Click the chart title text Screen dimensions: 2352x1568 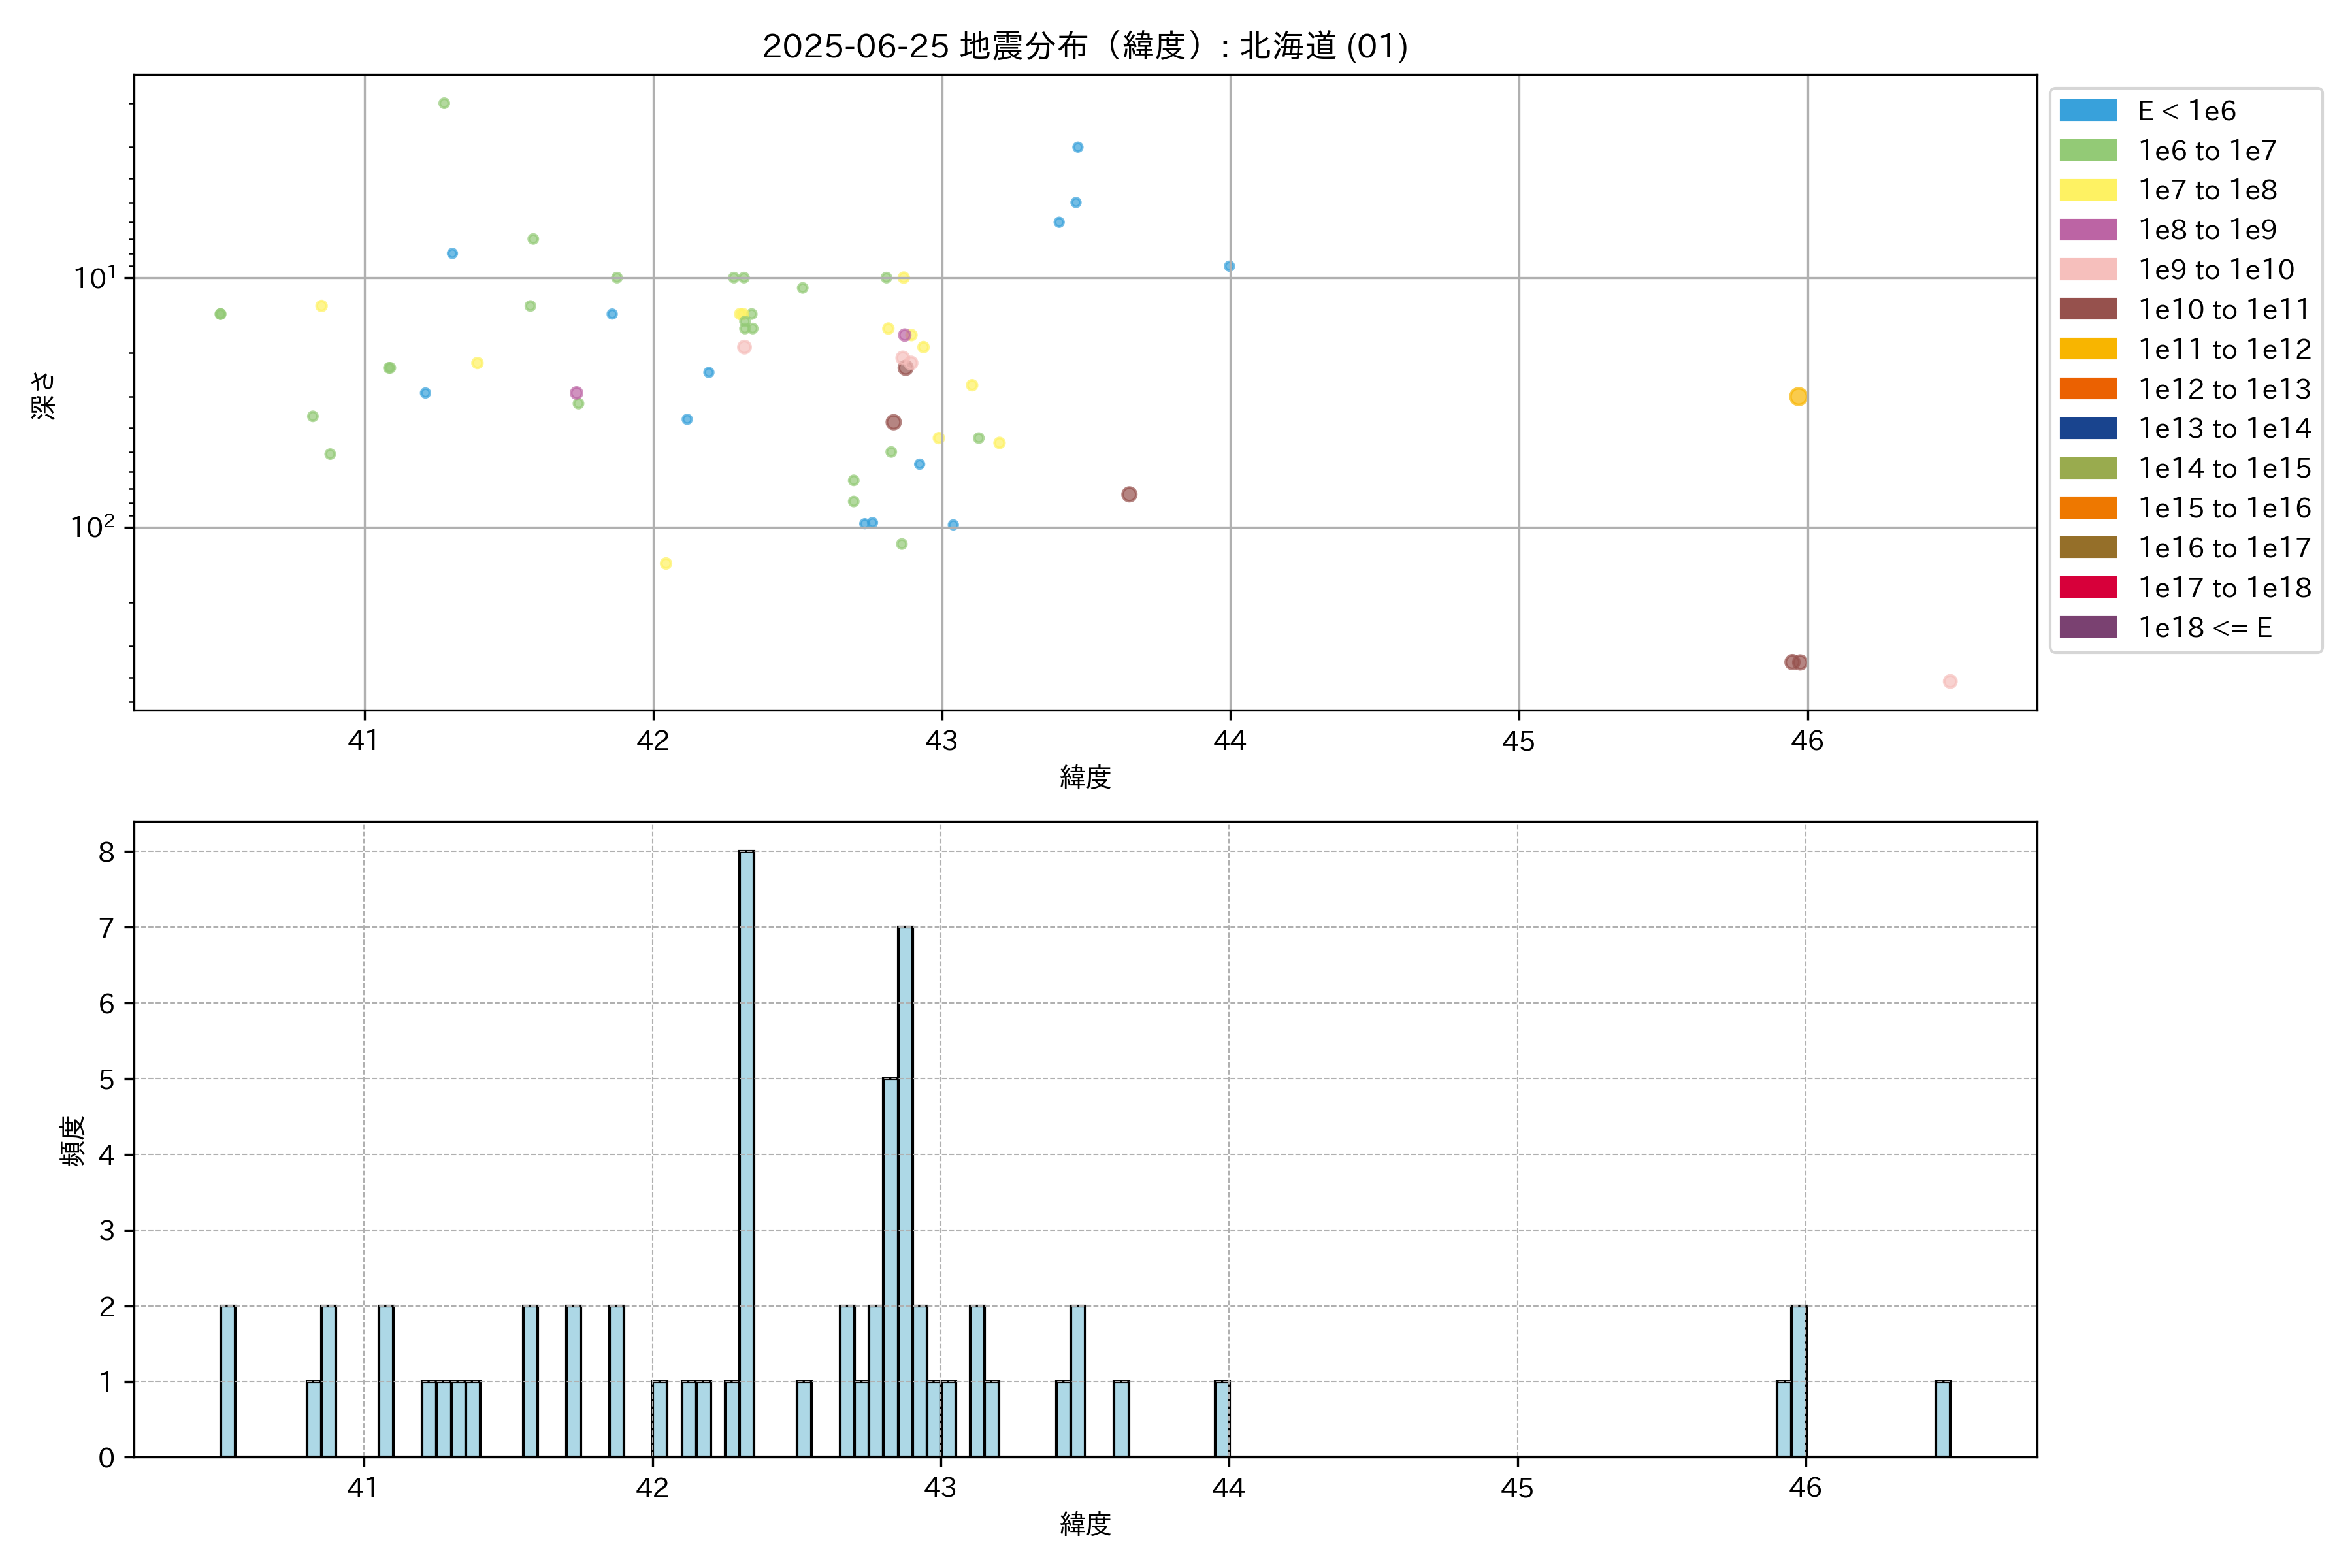point(1085,46)
